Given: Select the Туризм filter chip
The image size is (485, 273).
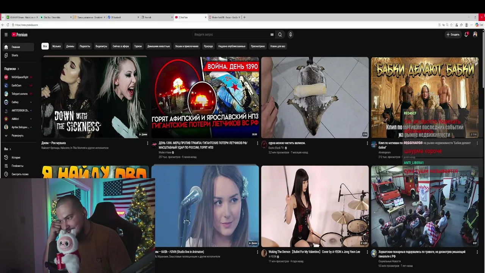Looking at the screenshot, I should 138,46.
